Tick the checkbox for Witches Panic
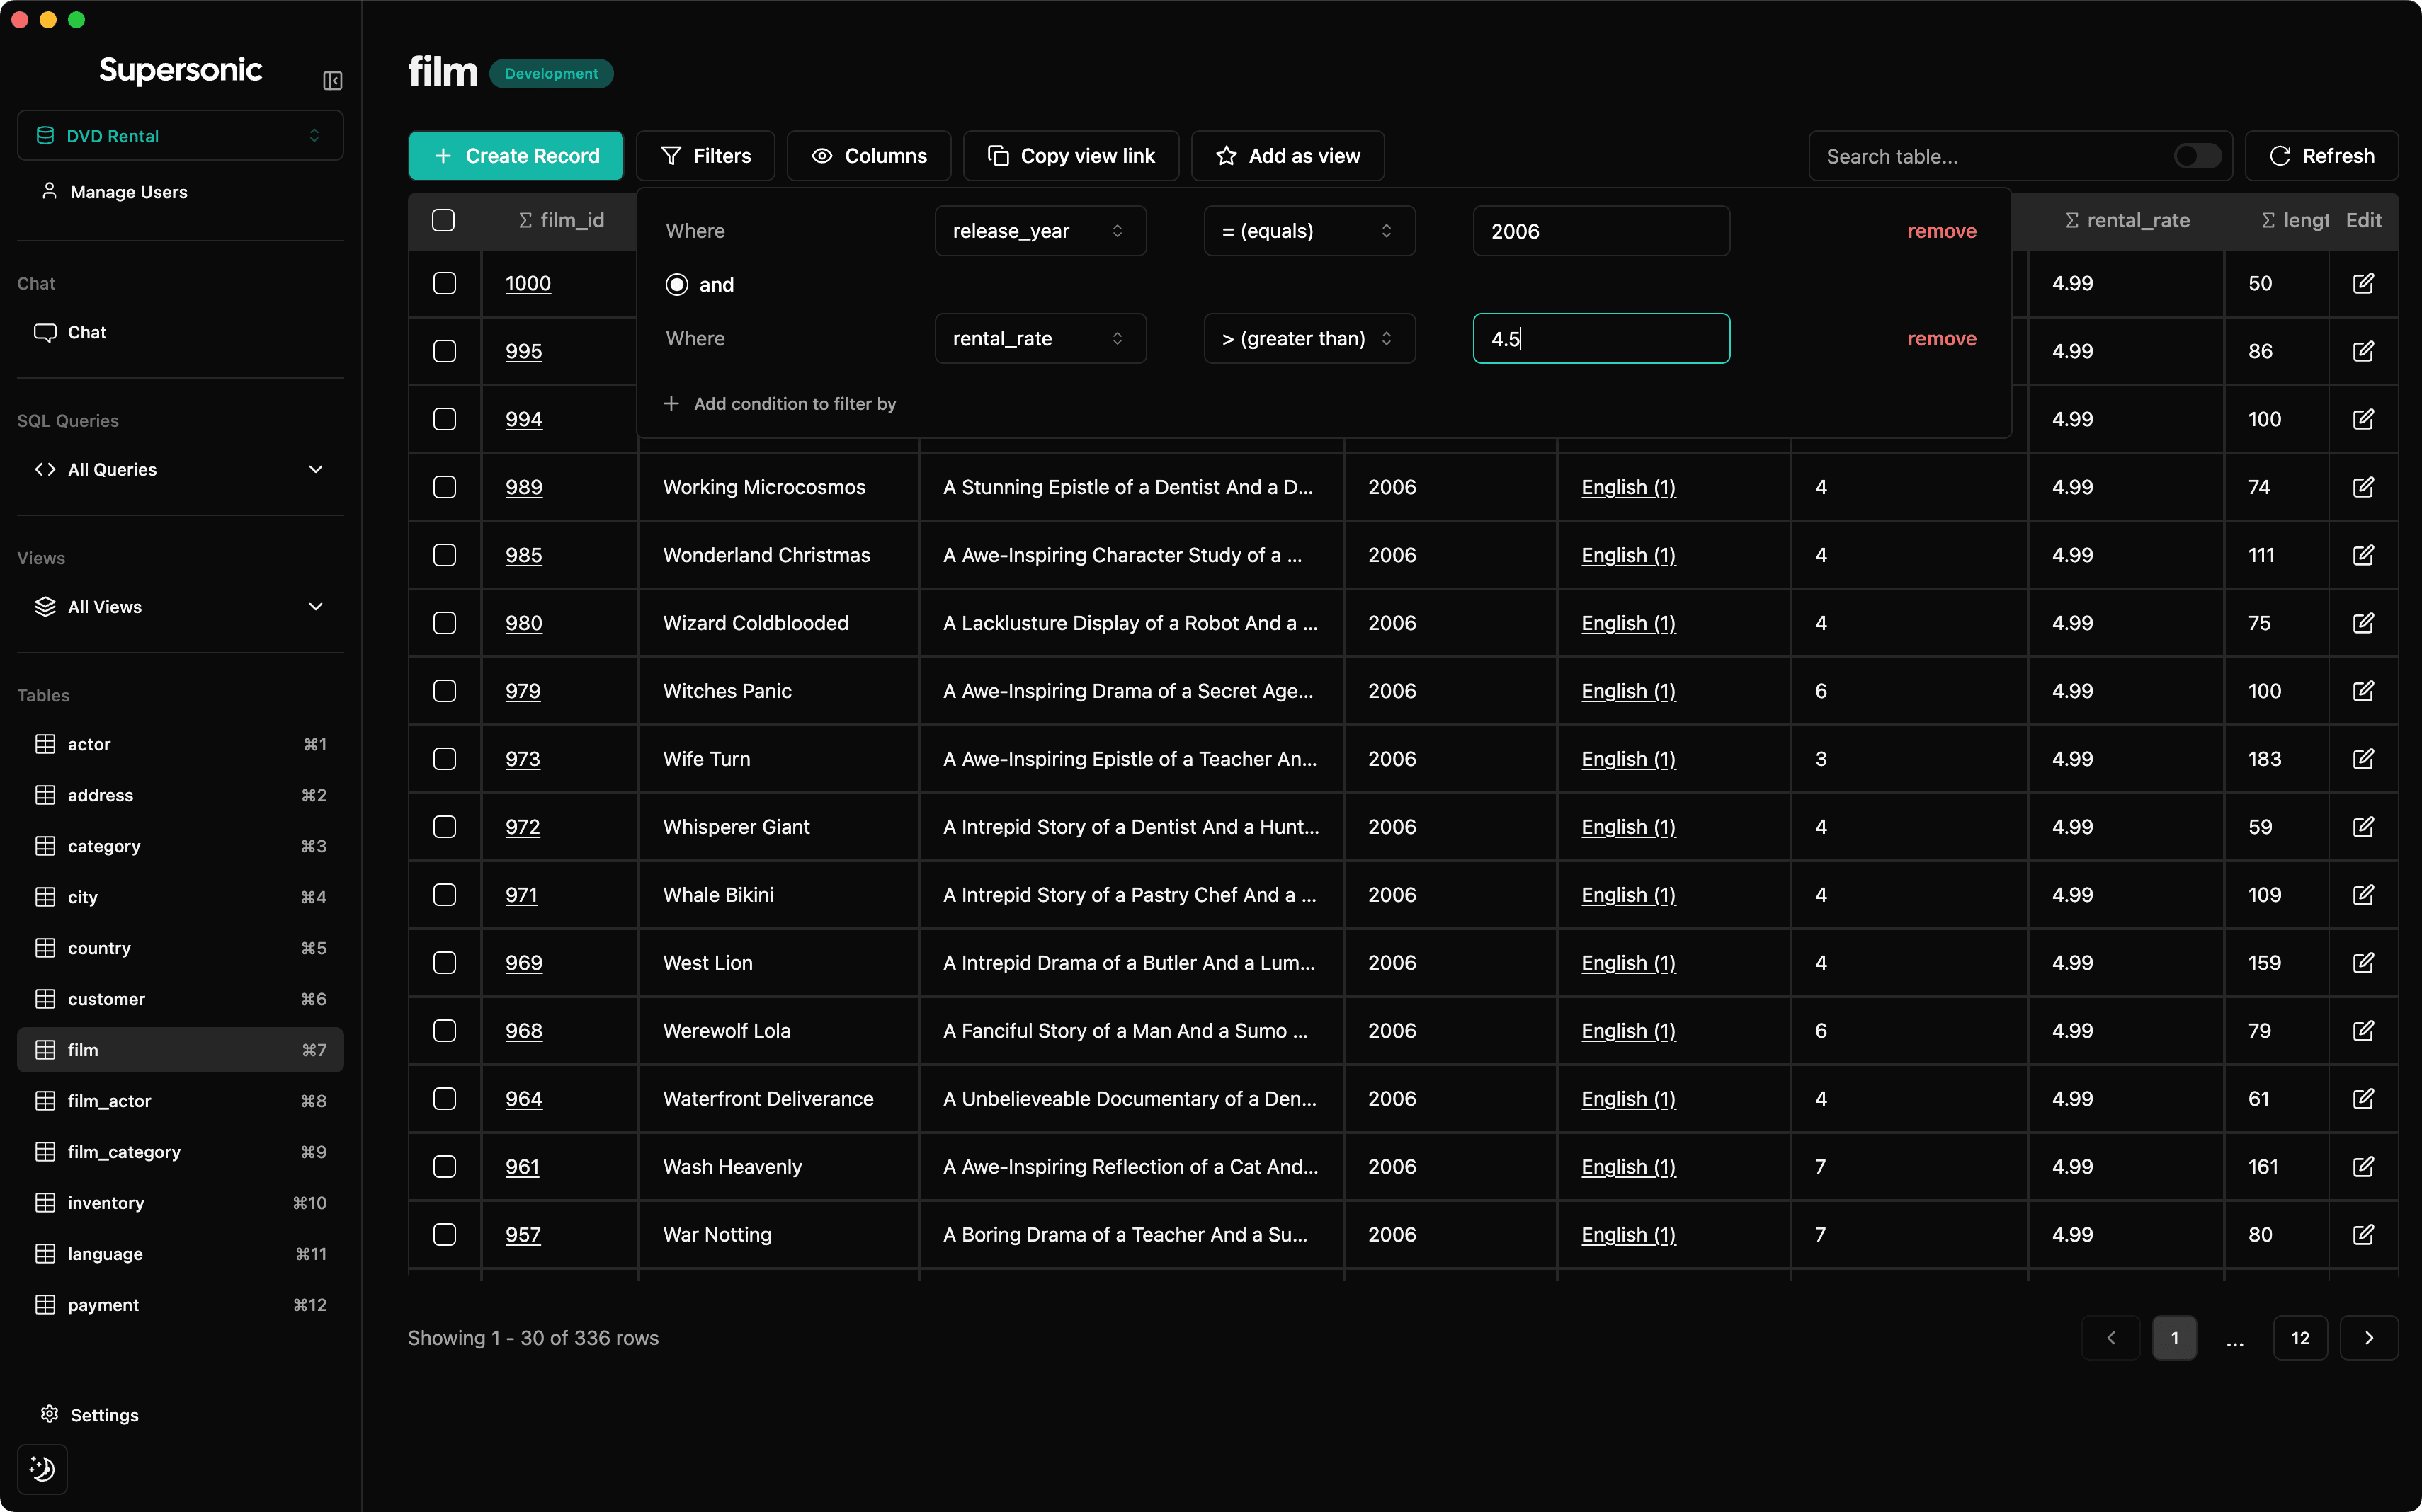Screen dimensions: 2422x1512 (x=444, y=691)
